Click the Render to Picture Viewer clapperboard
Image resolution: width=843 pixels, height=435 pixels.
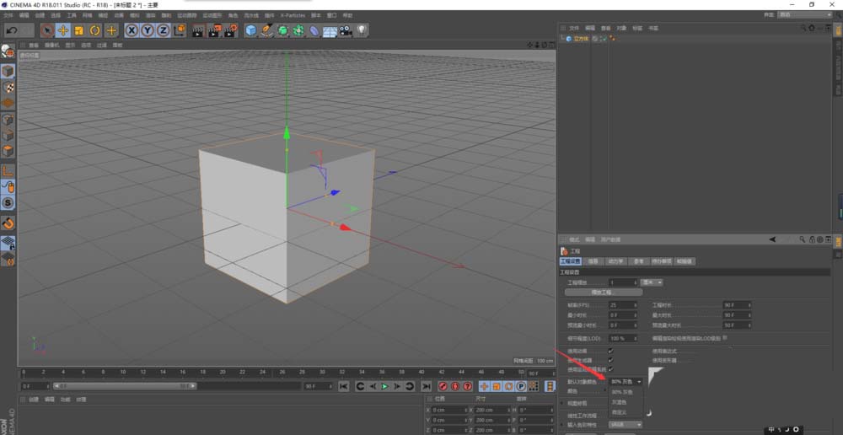(x=213, y=30)
